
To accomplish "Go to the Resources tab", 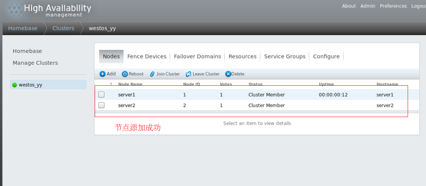I will (243, 56).
